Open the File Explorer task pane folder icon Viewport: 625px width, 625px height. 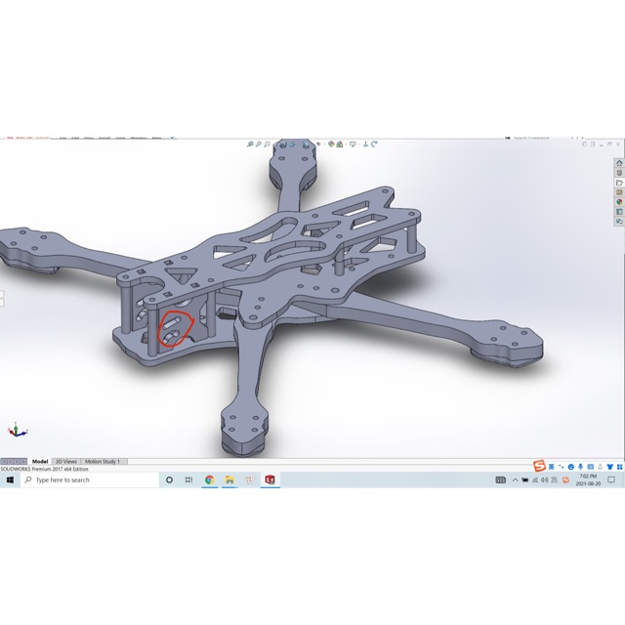point(619,183)
